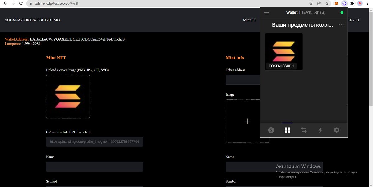Select the collectibles grid icon in Phantom

click(x=287, y=130)
